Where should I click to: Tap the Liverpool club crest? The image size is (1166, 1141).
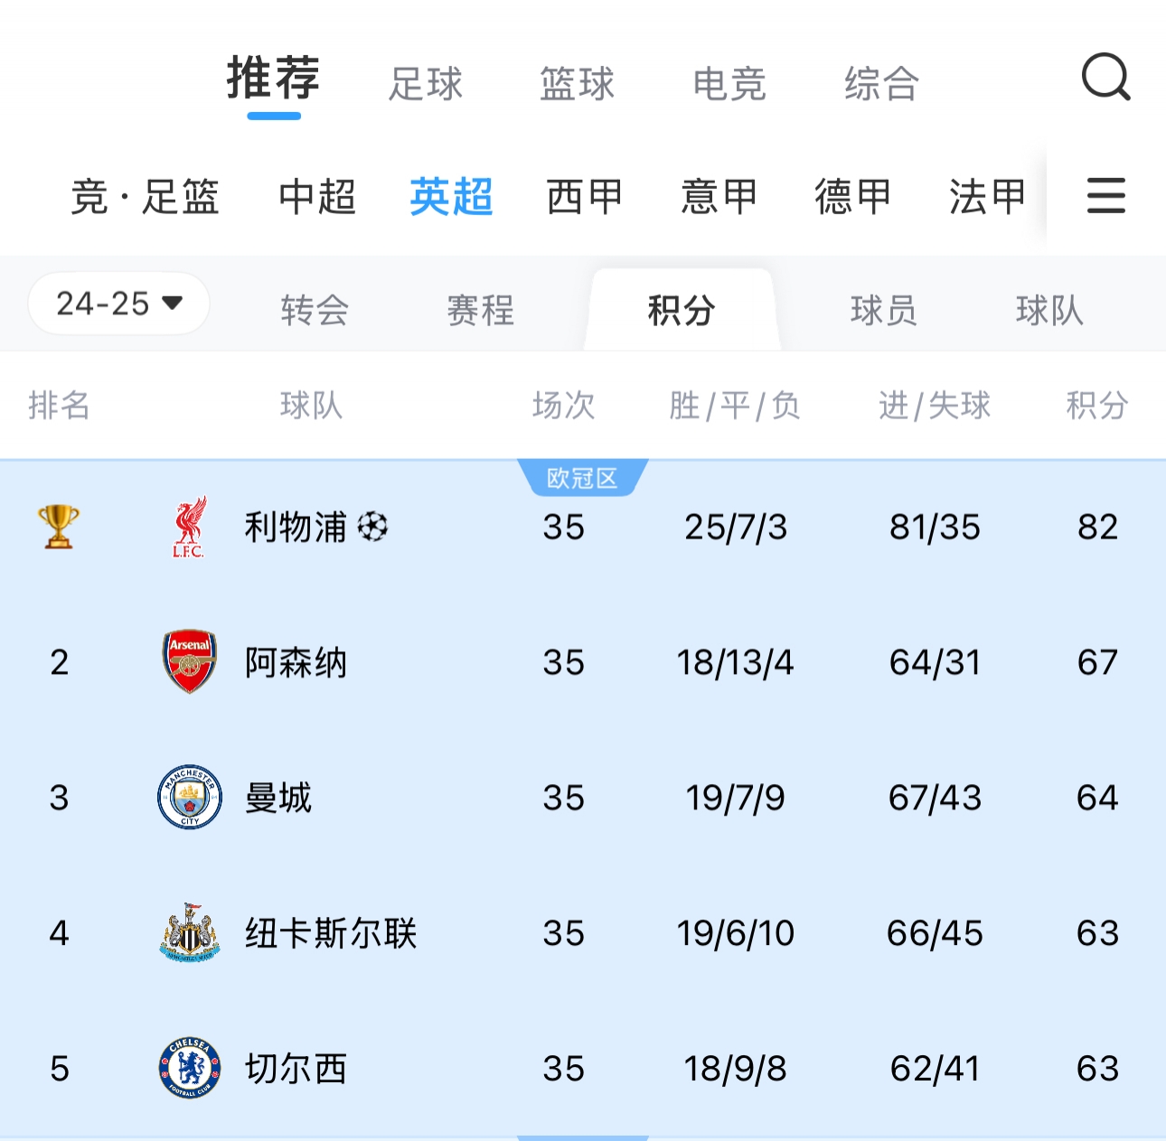pos(189,527)
